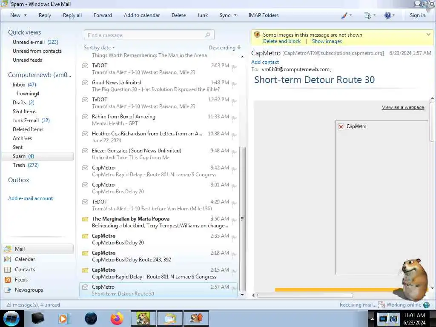Open Firefox from the taskbar
This screenshot has width=436, height=327.
(x=117, y=318)
